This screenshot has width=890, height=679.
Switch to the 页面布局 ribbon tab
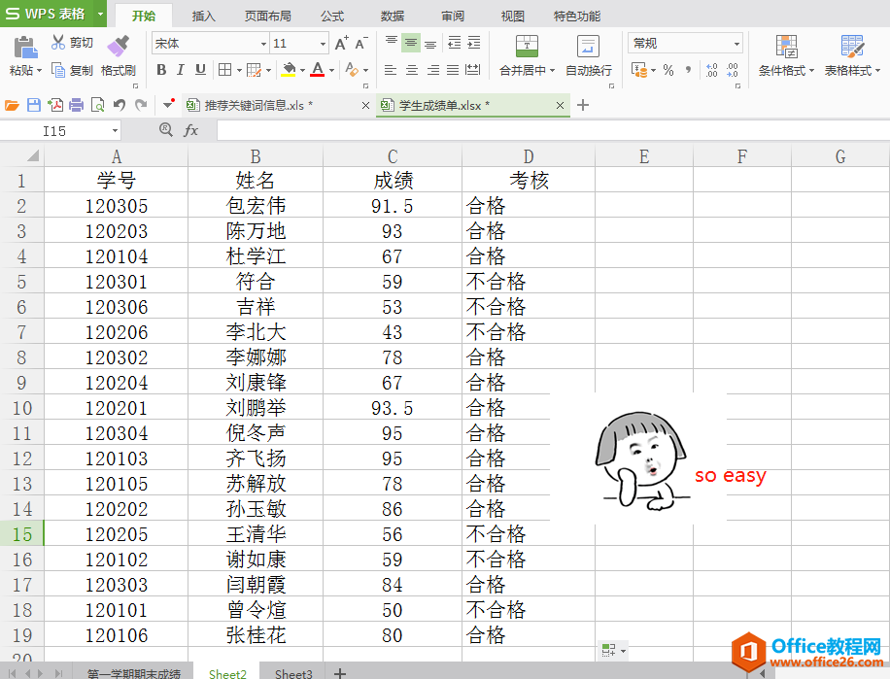point(268,16)
